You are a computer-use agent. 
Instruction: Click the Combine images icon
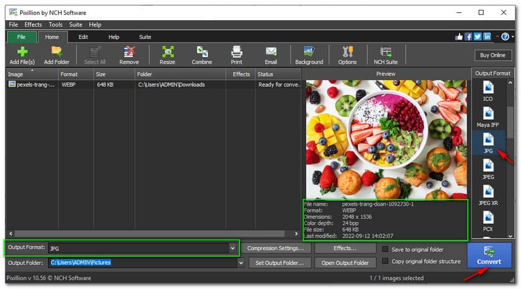(201, 52)
